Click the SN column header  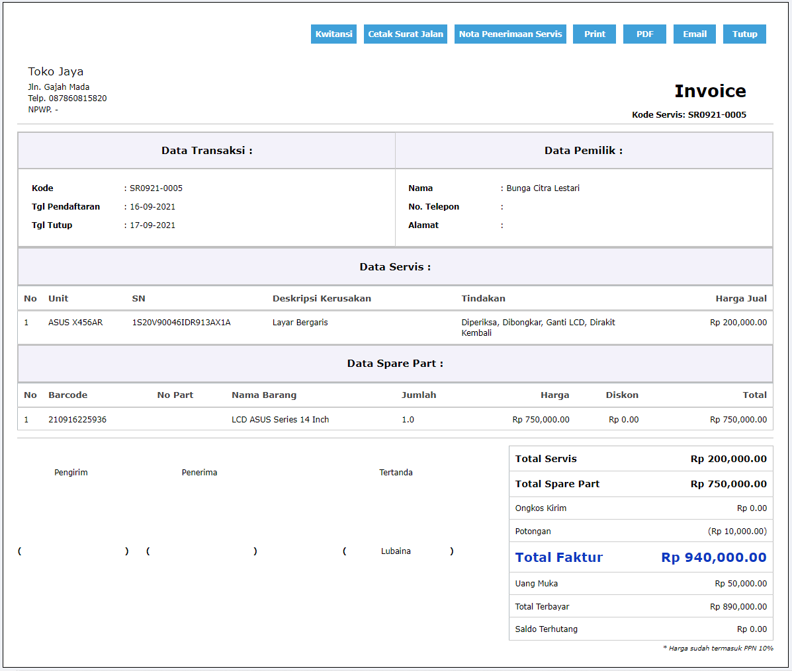coord(138,299)
